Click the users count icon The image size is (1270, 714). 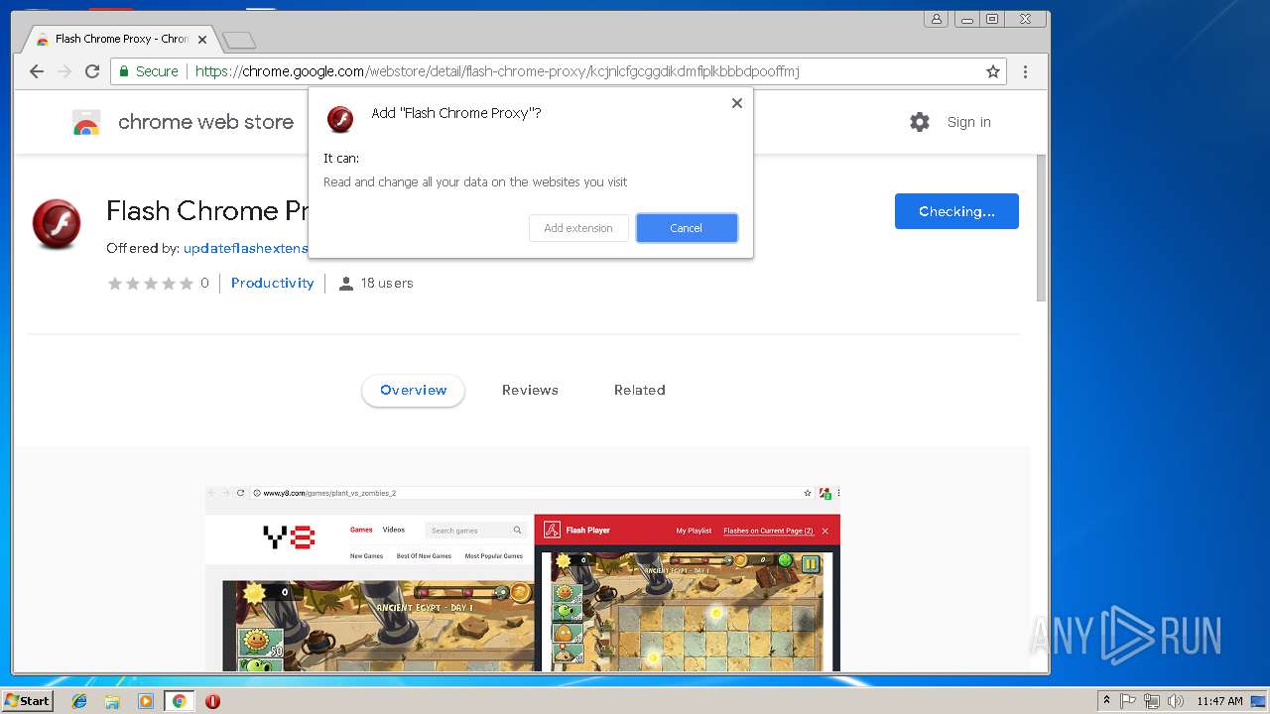click(345, 284)
